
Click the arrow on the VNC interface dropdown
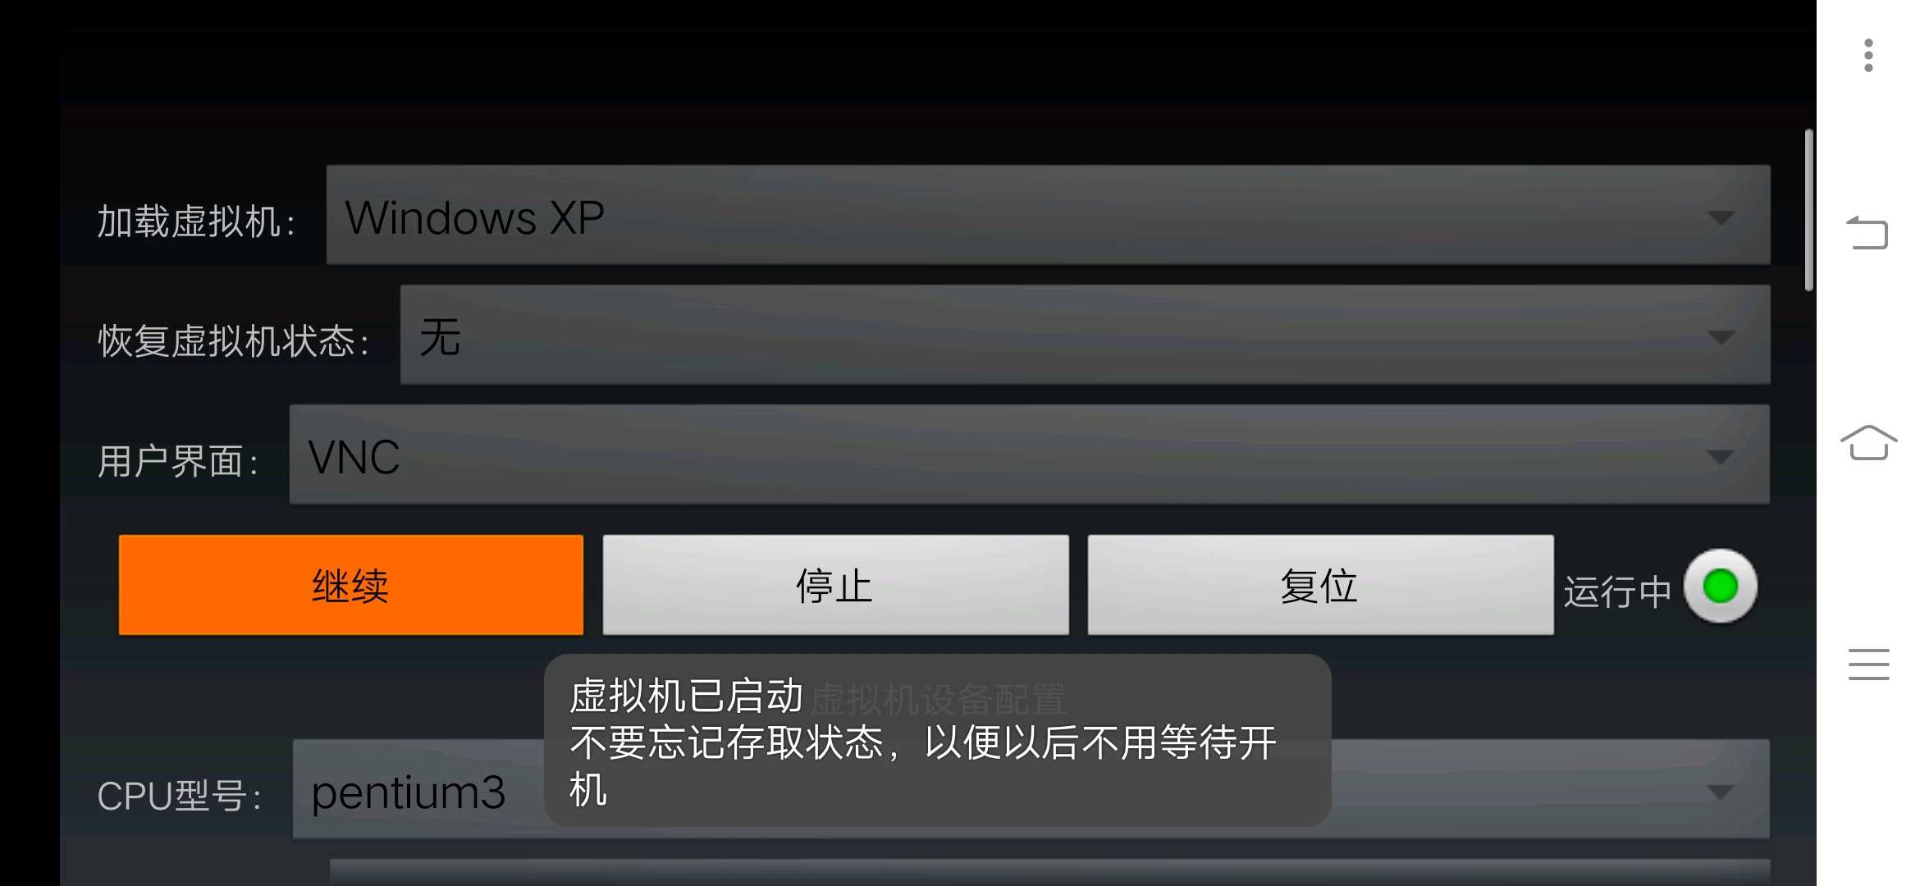coord(1721,456)
